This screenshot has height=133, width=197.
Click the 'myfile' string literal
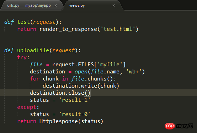(110, 65)
